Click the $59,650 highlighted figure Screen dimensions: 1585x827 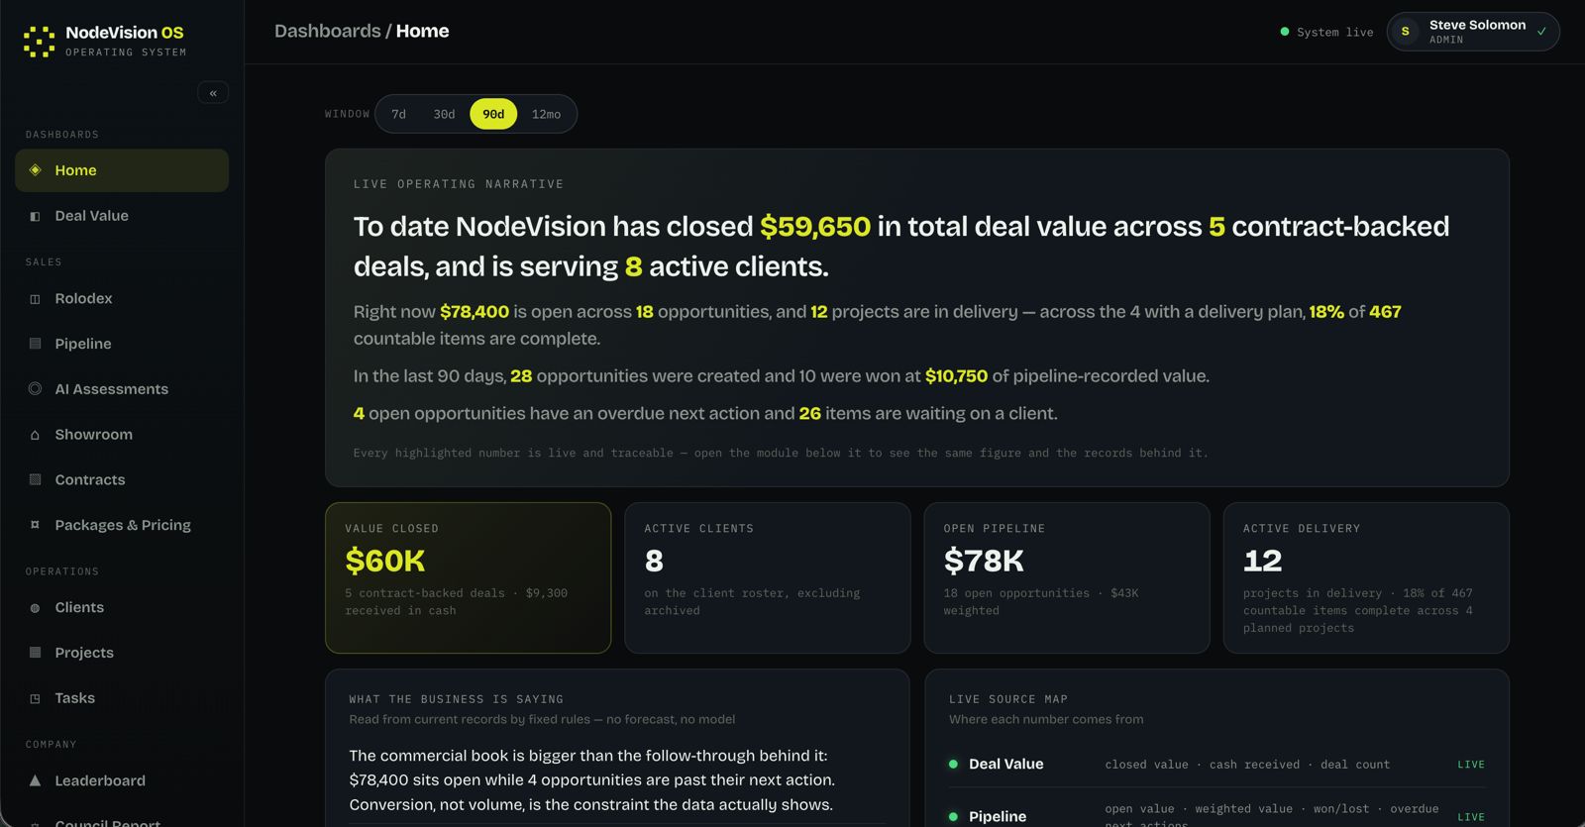(815, 227)
